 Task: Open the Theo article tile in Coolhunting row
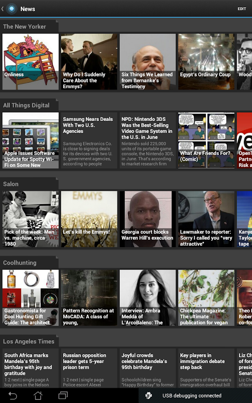244,298
